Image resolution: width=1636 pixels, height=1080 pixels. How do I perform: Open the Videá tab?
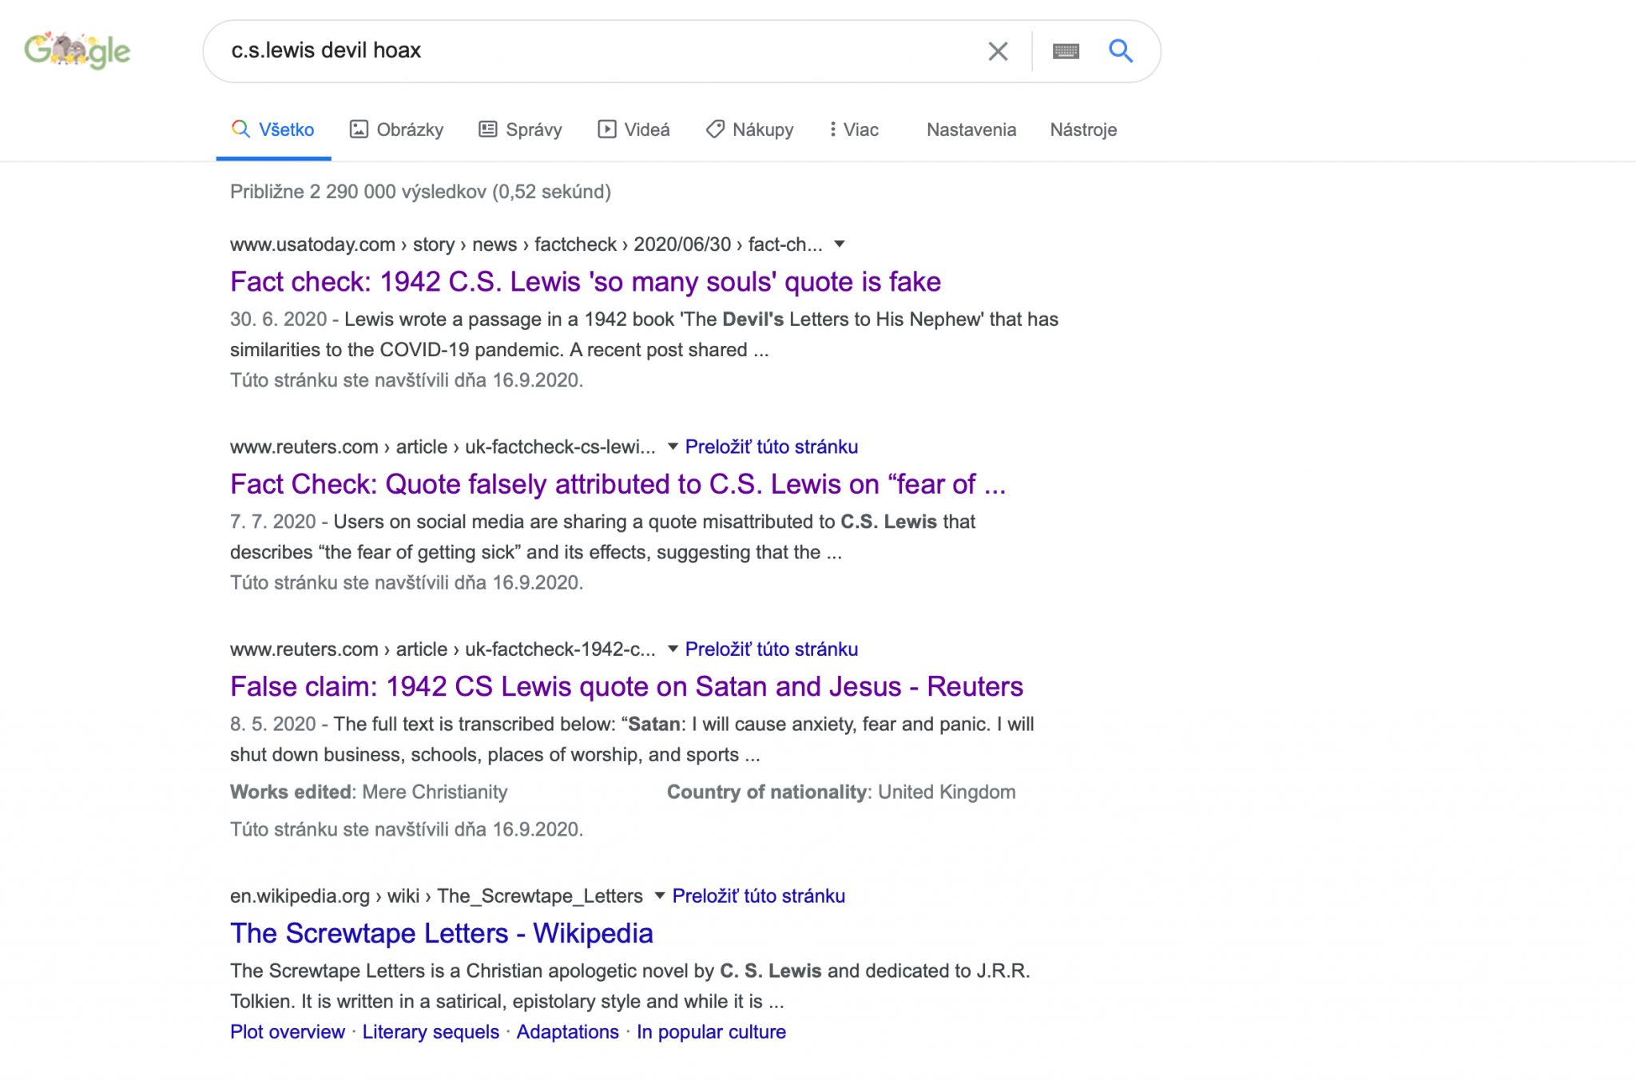633,129
